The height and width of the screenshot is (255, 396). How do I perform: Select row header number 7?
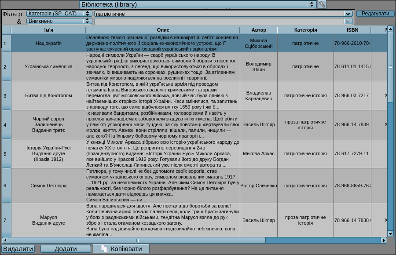6,220
